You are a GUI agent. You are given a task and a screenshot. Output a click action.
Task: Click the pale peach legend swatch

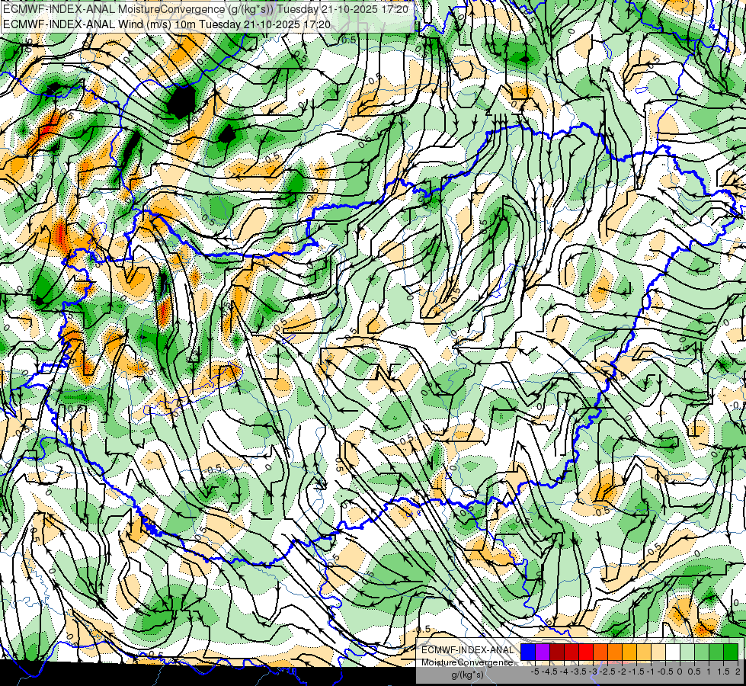pos(658,652)
